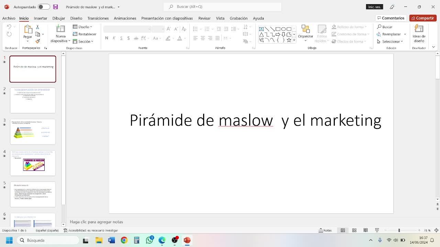Switch to the Insertar tab
The width and height of the screenshot is (440, 247).
[x=40, y=18]
